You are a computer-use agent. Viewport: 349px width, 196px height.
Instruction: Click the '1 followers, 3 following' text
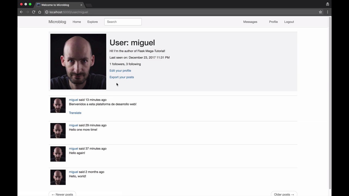(125, 64)
